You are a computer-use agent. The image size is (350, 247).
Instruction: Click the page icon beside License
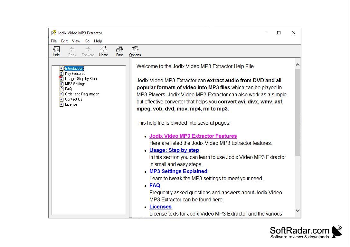(x=61, y=104)
